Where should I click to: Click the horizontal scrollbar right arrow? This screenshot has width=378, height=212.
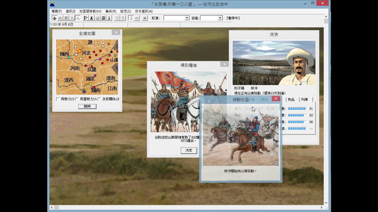(x=322, y=207)
